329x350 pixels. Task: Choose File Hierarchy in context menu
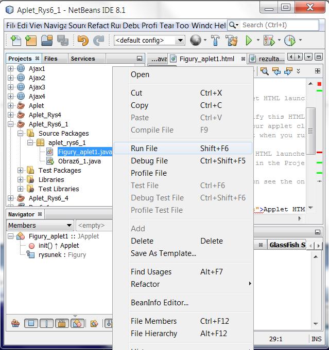point(183,333)
